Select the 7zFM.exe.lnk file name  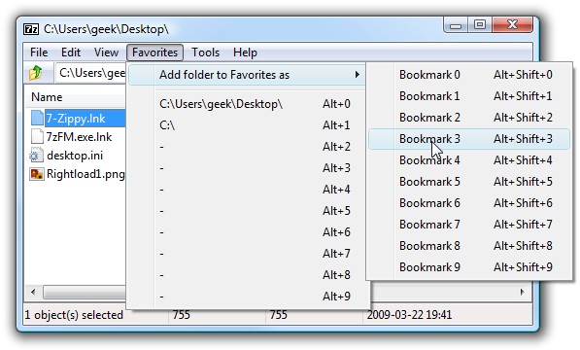(x=79, y=137)
